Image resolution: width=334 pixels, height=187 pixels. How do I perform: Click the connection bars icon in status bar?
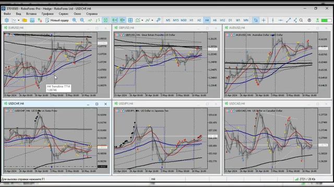click(296, 179)
